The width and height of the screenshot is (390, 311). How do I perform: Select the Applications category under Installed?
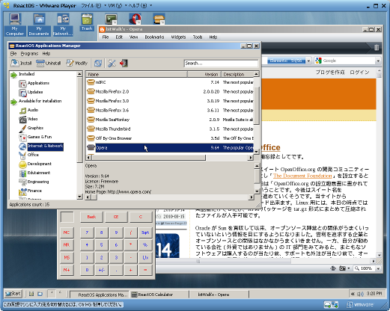pyautogui.click(x=38, y=83)
